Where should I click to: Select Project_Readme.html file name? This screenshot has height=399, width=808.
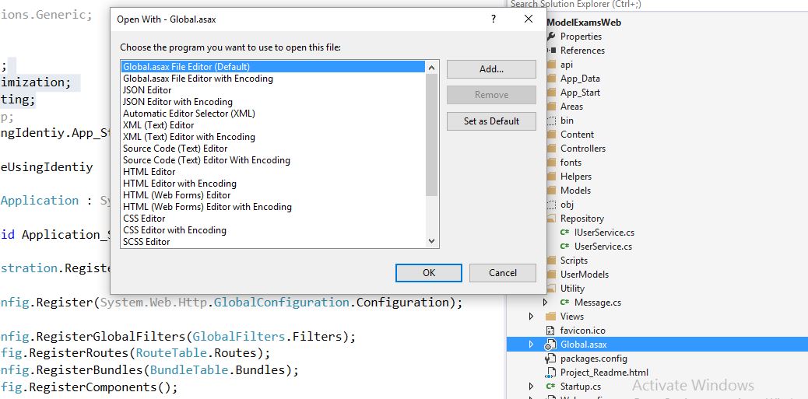point(605,373)
